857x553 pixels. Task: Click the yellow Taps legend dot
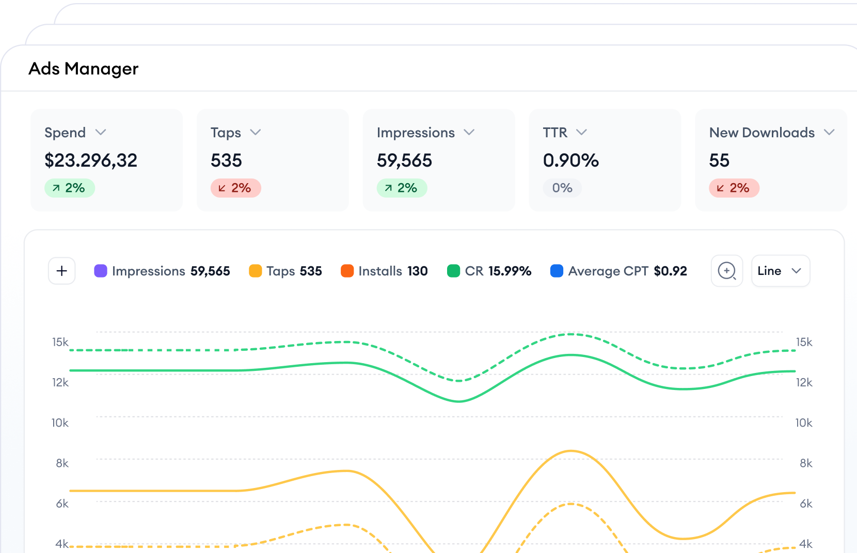(255, 271)
